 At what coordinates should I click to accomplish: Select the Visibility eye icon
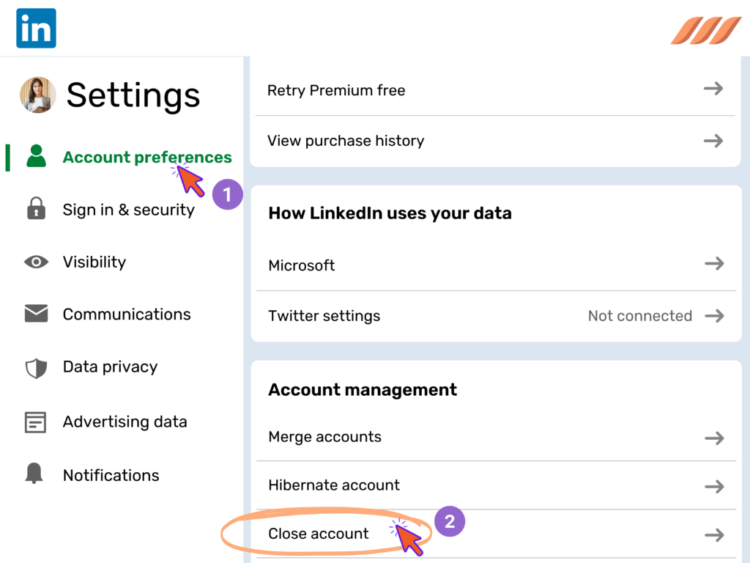tap(36, 262)
